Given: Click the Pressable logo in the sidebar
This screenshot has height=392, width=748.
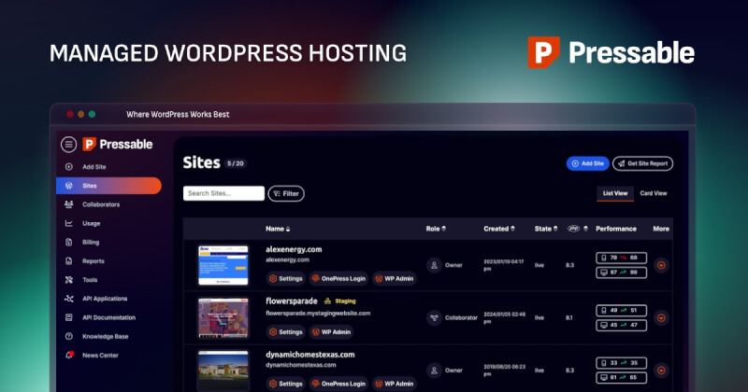Looking at the screenshot, I should tap(118, 145).
